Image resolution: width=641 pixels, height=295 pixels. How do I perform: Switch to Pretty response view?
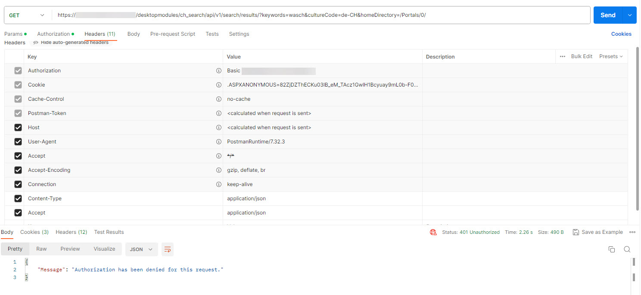[x=15, y=249]
